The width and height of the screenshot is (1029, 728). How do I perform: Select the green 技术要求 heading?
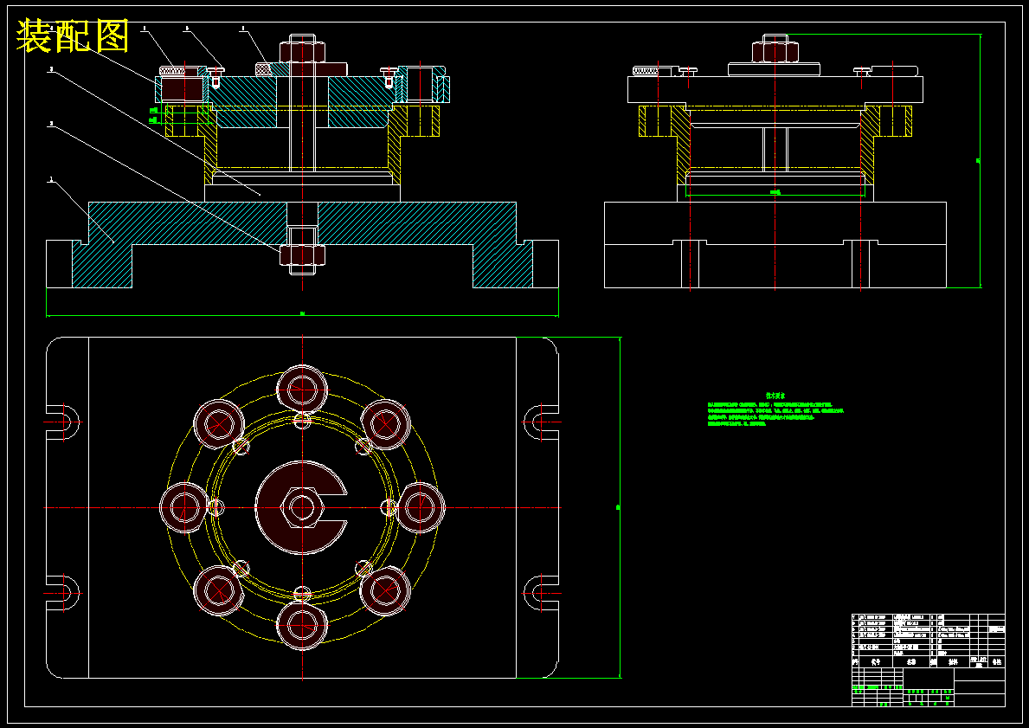[x=775, y=396]
